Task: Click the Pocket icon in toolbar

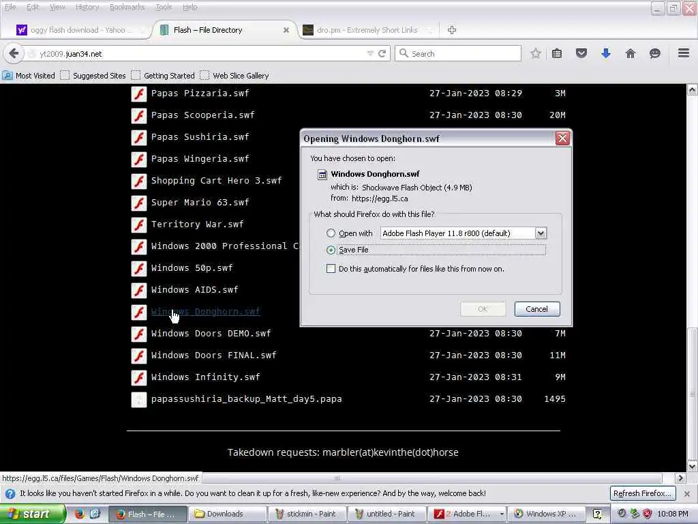Action: tap(581, 53)
